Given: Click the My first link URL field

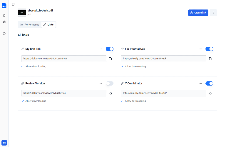Looking at the screenshot, I should pyautogui.click(x=64, y=59).
